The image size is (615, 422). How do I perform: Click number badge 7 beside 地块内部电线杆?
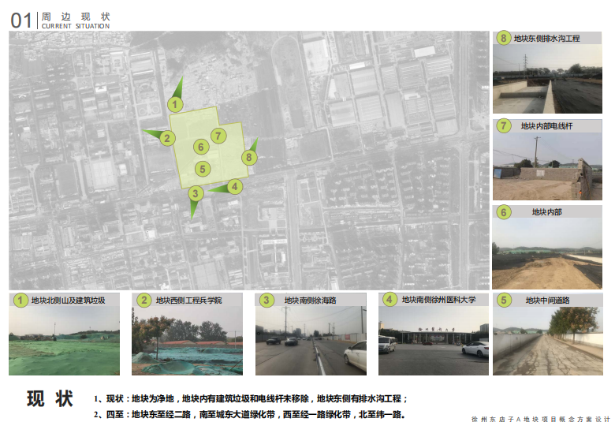[503, 126]
